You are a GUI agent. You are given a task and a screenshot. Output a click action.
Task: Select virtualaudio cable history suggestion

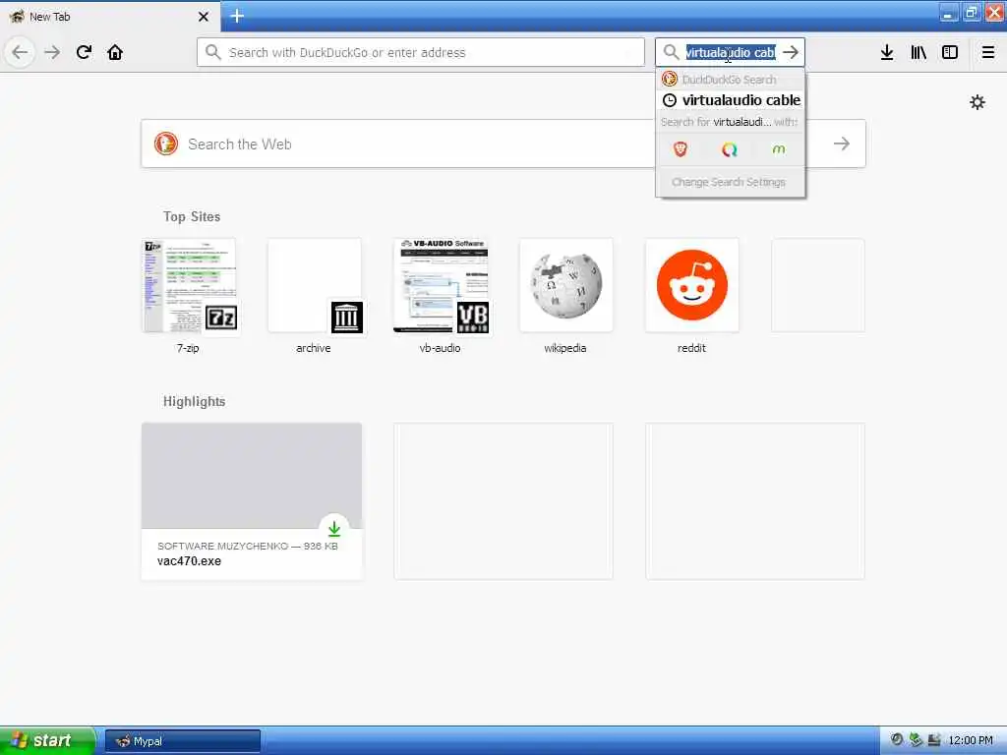[731, 100]
